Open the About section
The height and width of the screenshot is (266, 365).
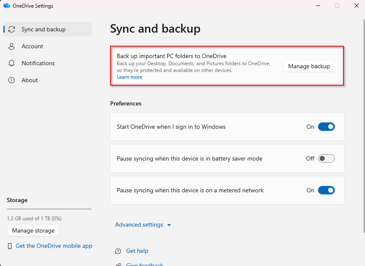[x=30, y=80]
